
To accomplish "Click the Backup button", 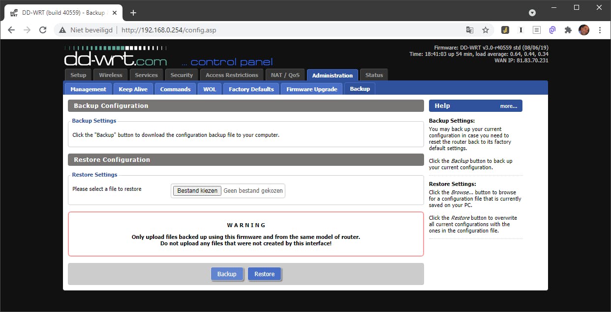I will pyautogui.click(x=227, y=274).
